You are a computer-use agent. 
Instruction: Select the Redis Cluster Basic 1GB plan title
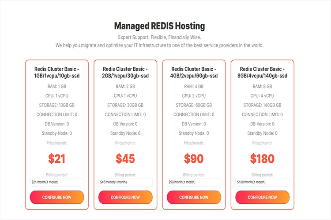point(57,73)
